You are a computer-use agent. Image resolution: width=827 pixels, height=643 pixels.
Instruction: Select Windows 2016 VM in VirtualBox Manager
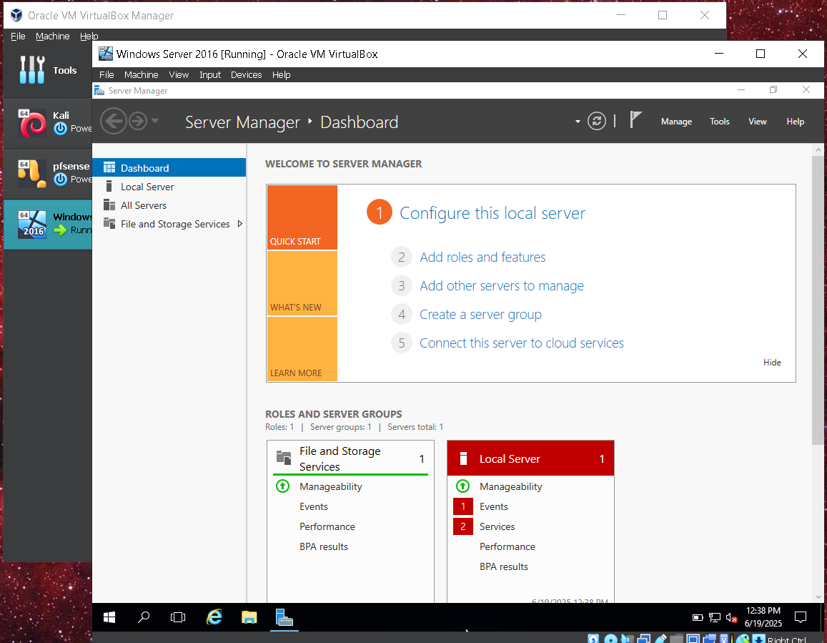(48, 225)
